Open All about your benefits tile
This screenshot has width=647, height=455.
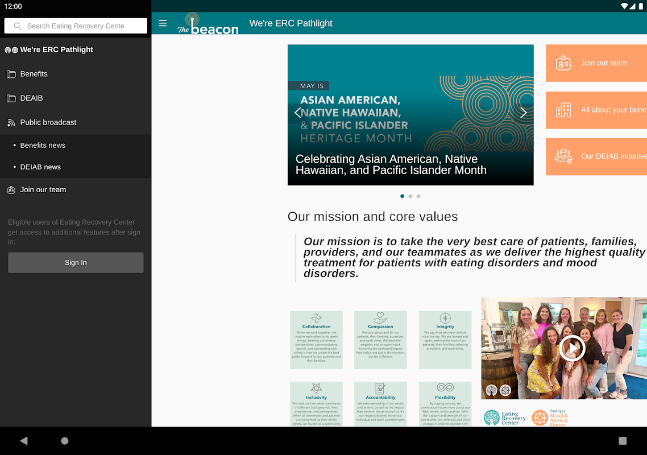point(596,110)
